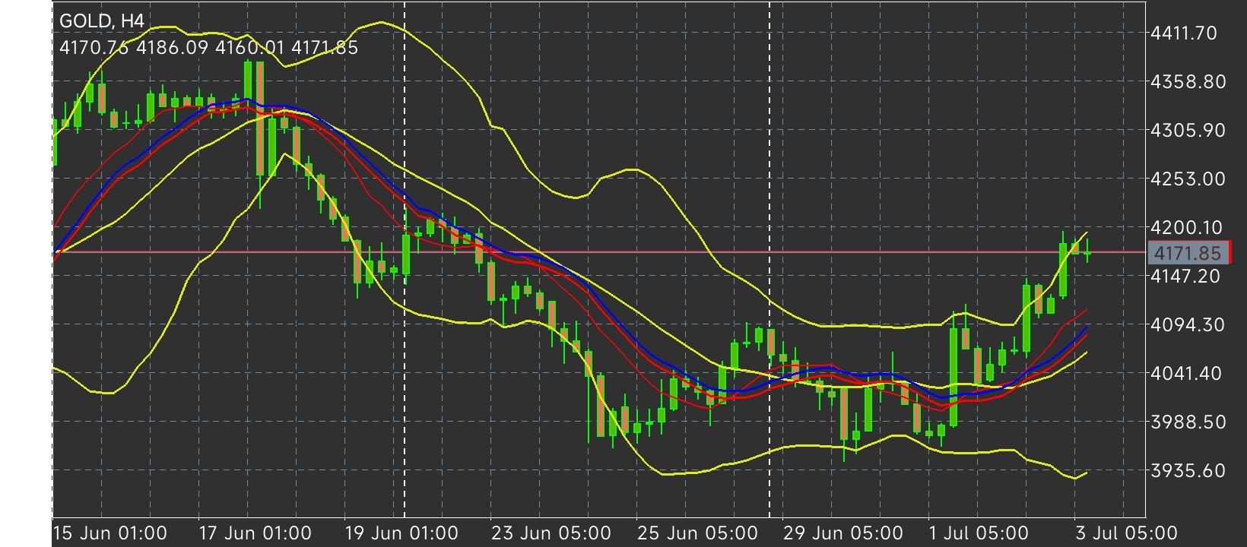Click the OHLC values 4170.76 4186.09 4160.01 4171.85
Image resolution: width=1247 pixels, height=547 pixels.
208,48
